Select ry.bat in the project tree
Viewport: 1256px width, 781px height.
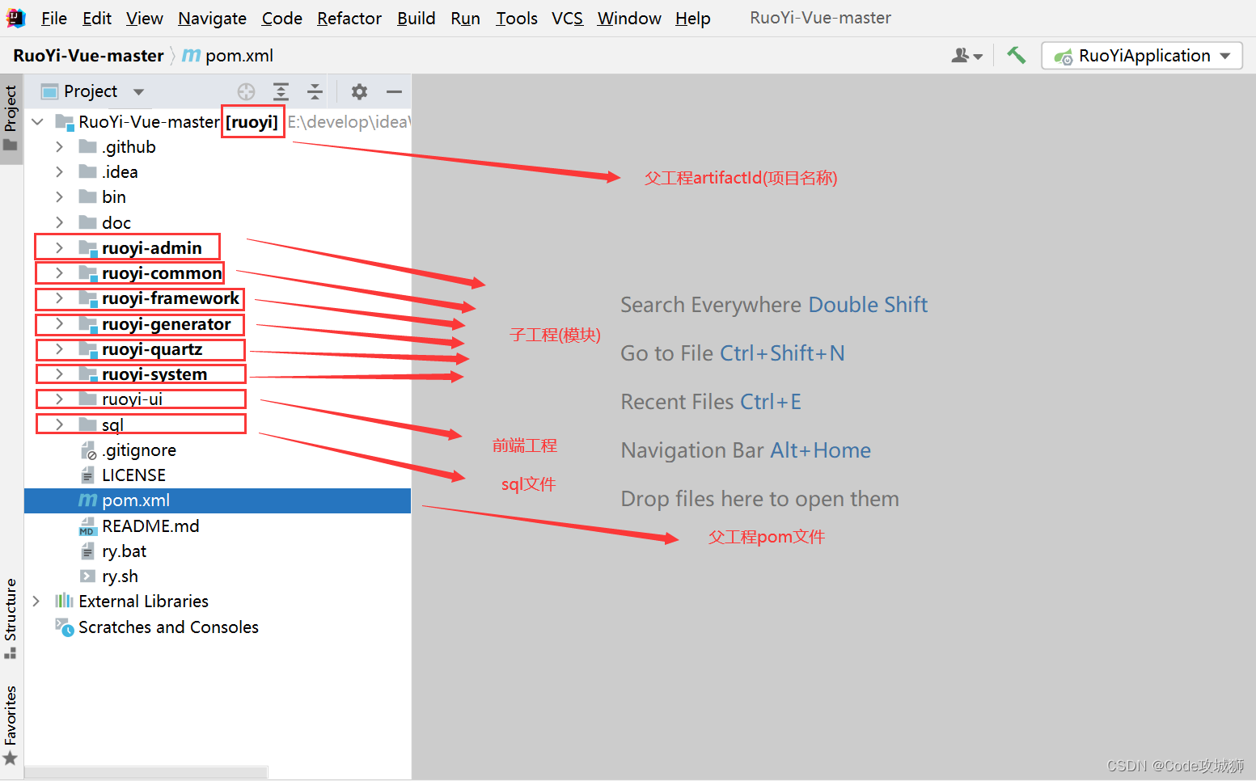[x=218, y=551]
